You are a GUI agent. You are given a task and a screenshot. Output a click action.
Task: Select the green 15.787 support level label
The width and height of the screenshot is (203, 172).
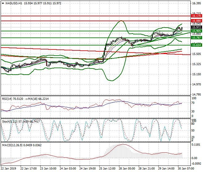tap(197, 38)
